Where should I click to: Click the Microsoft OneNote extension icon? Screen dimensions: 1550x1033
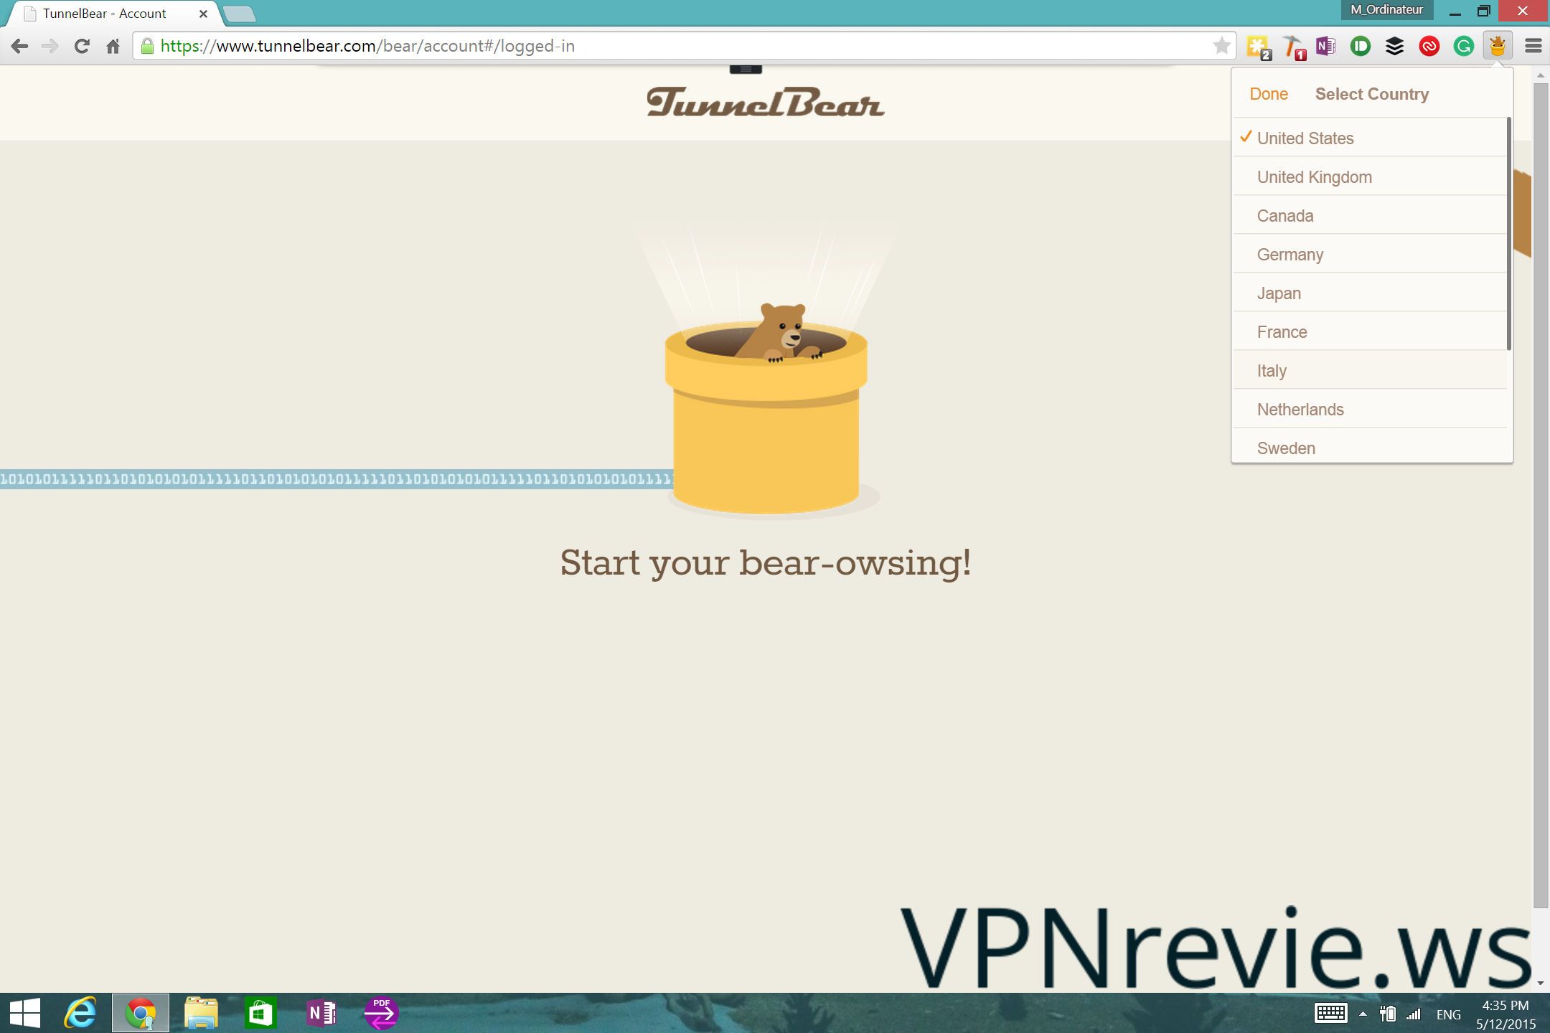[1324, 46]
